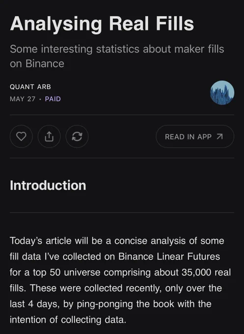Open the Quant Arb author avatar
244x334 pixels.
[222, 92]
